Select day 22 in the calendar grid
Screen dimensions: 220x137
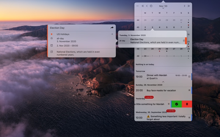188,42
